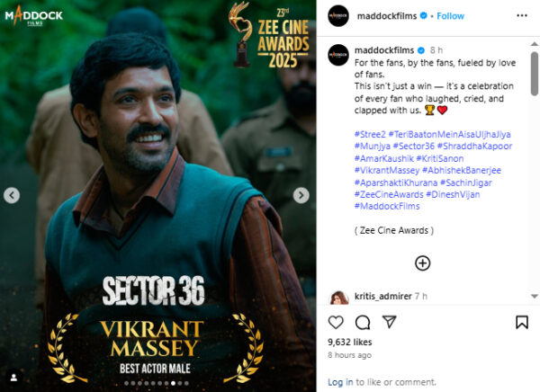Open the #Sector36 hashtag link
Screen dimensions: 540x392
coord(414,147)
